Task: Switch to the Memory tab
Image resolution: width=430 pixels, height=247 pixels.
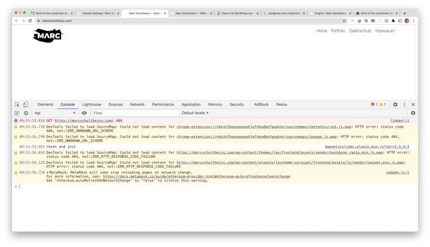Action: click(215, 105)
